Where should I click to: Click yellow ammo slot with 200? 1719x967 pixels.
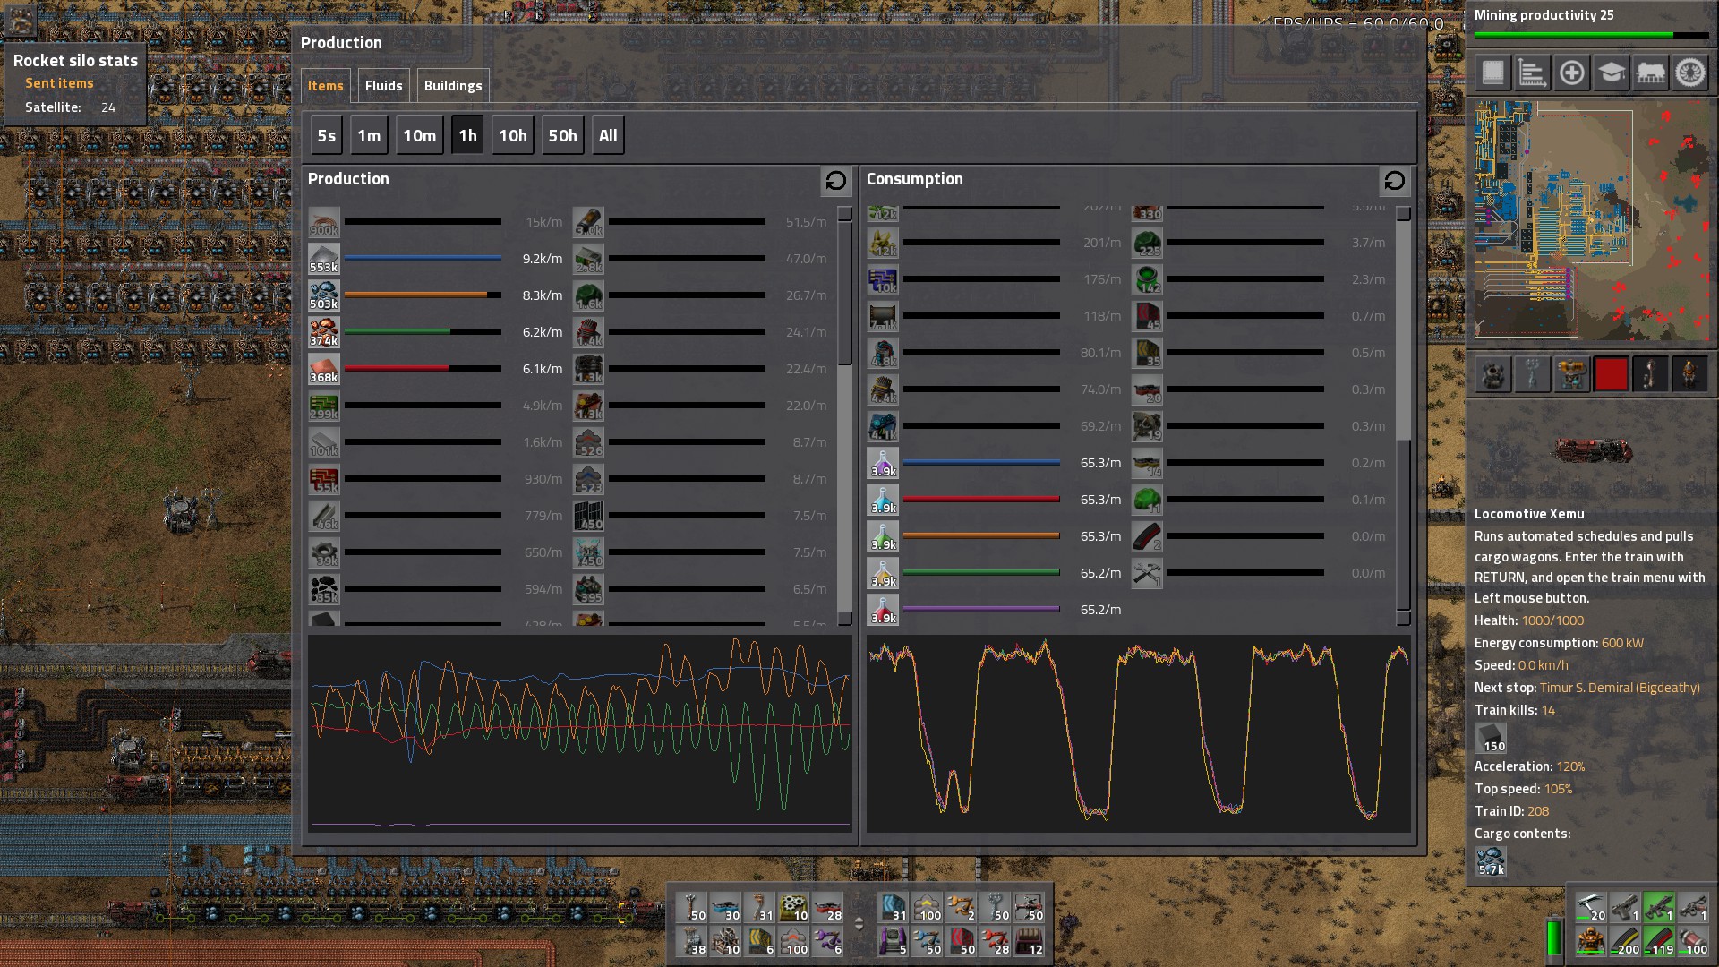click(1624, 941)
